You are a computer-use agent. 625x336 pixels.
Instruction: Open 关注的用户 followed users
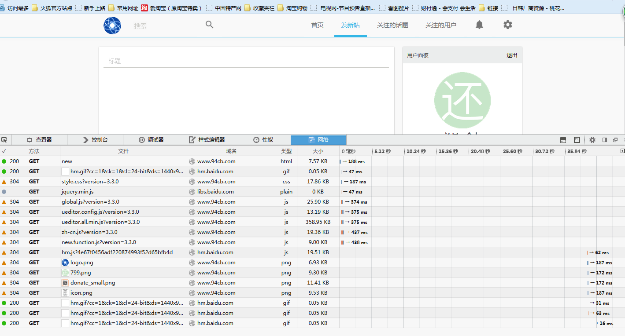click(441, 25)
